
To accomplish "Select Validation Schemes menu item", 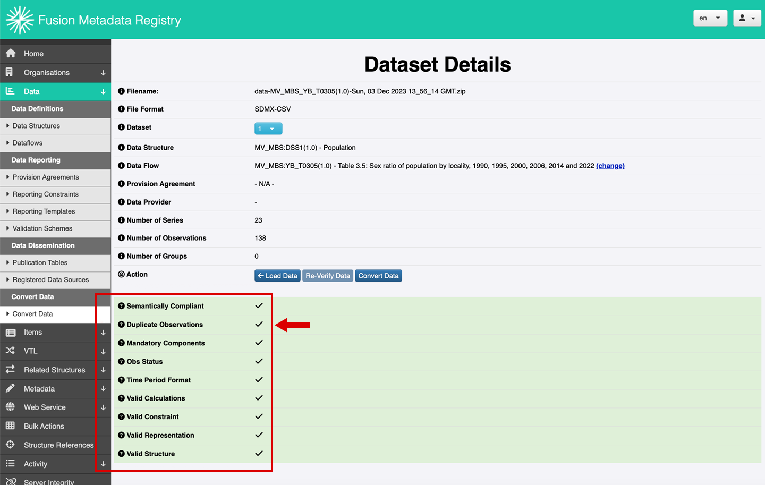I will pos(42,228).
